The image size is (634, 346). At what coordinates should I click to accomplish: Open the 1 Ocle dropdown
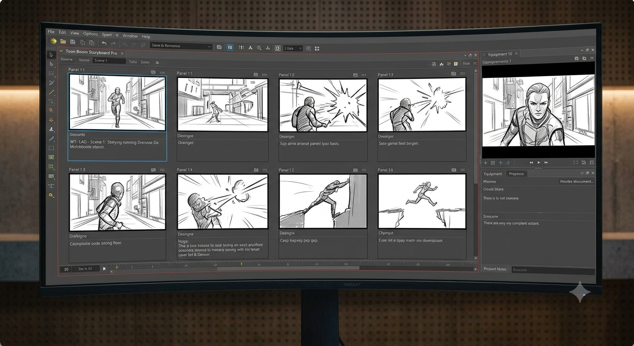click(293, 48)
